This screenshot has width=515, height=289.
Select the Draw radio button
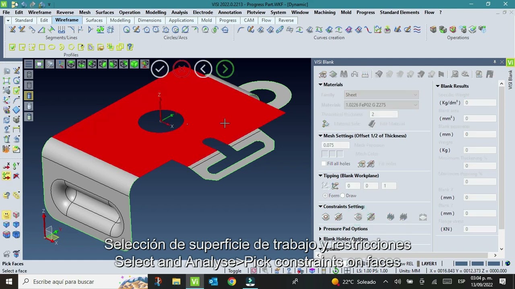(343, 195)
